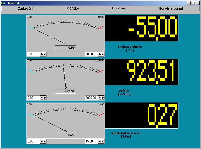Decrease temperature gauge maximum 50.00 down arrow

(103, 54)
